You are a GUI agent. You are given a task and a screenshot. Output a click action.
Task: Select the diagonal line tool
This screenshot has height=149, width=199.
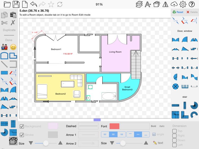[5, 64]
